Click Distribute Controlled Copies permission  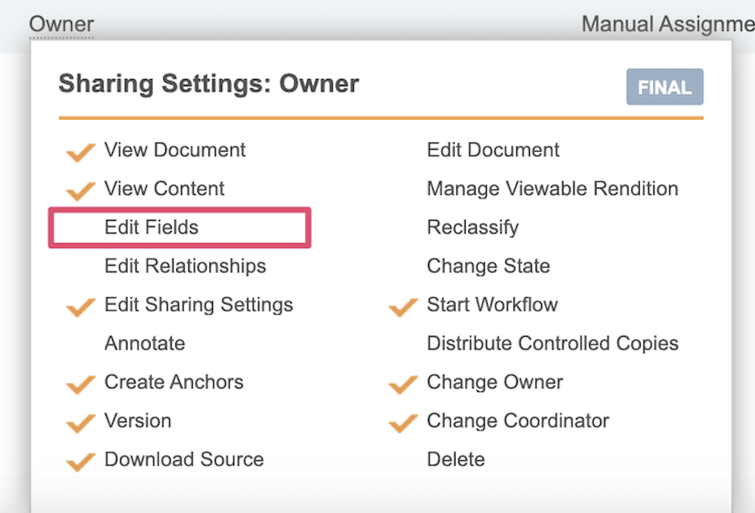(552, 343)
